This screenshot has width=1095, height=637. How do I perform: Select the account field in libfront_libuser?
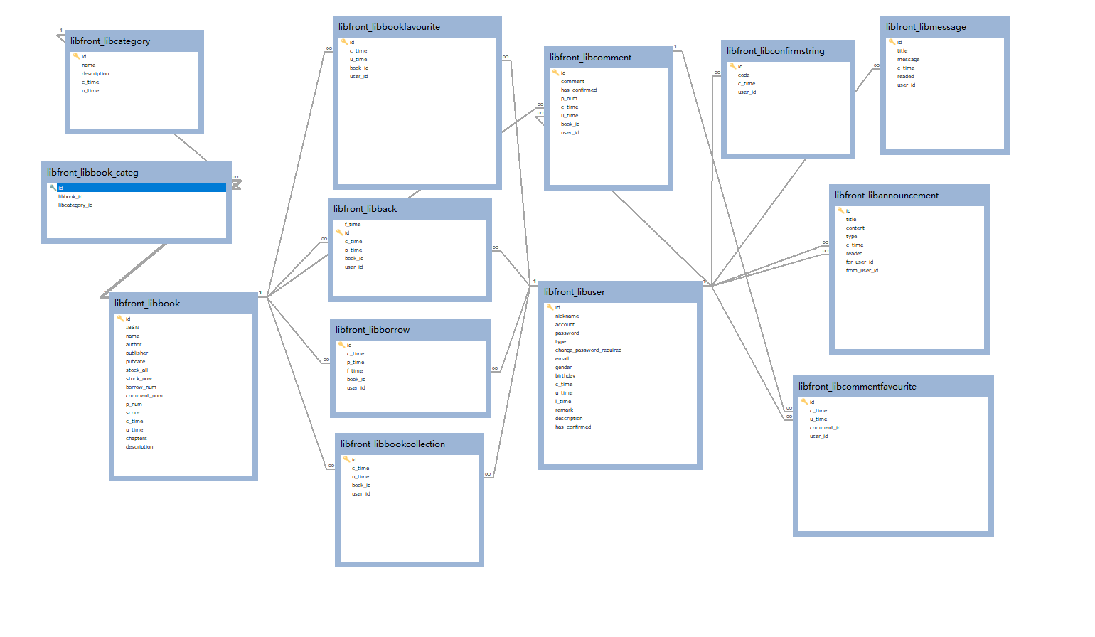565,325
